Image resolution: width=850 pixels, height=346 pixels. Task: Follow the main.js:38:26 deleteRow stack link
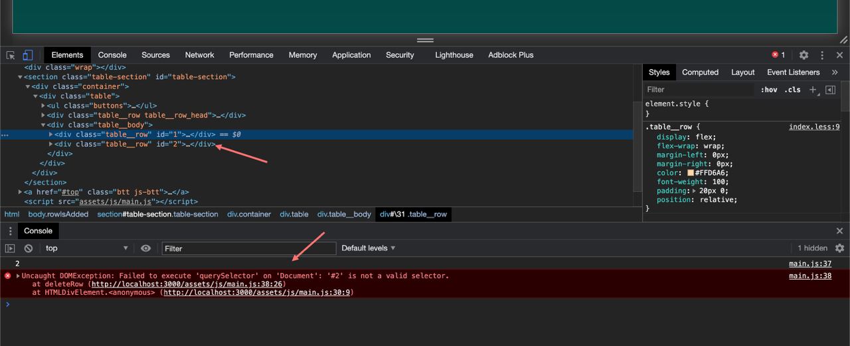(x=189, y=284)
